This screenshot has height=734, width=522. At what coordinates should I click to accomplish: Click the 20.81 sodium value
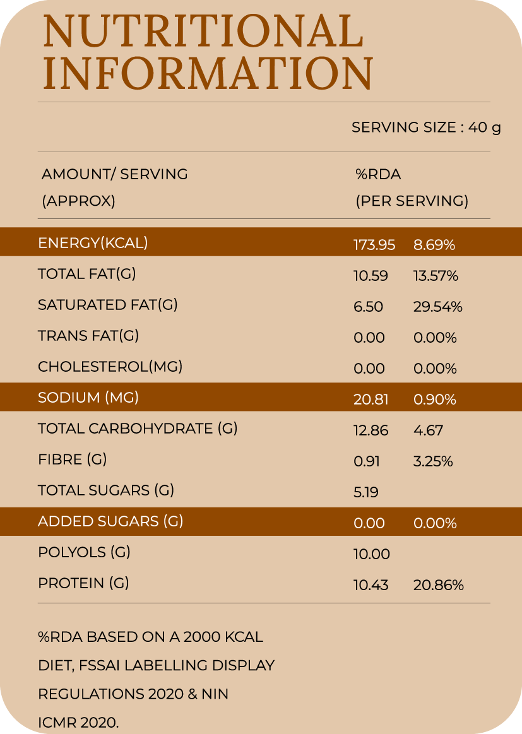[371, 400]
